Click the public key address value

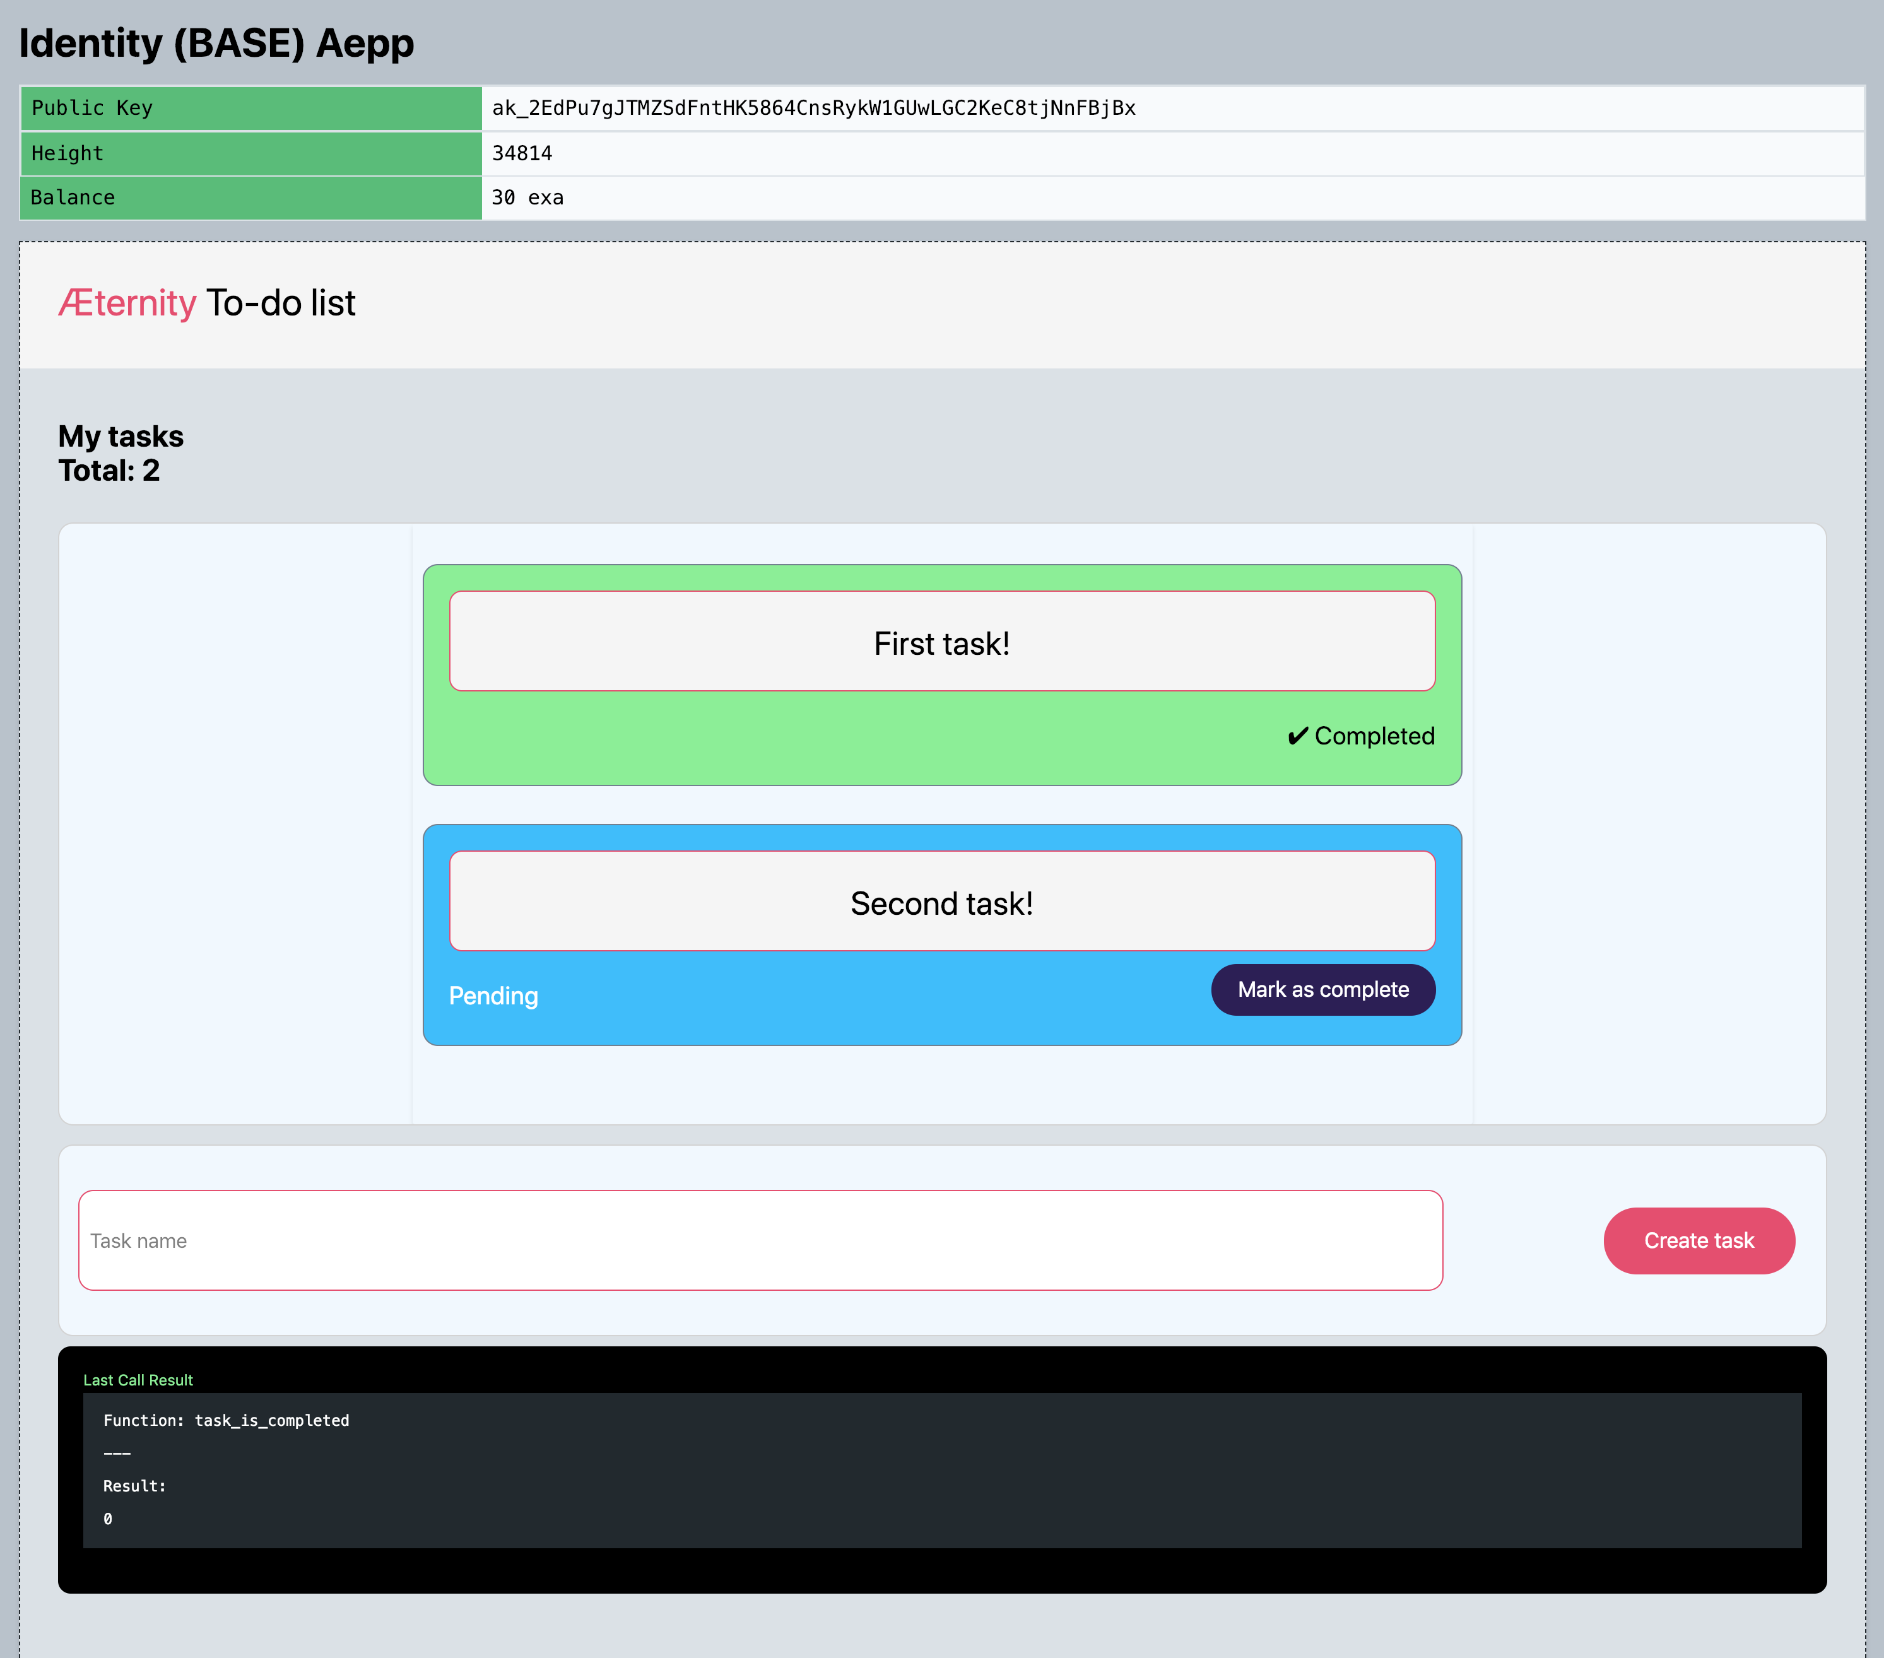[813, 109]
